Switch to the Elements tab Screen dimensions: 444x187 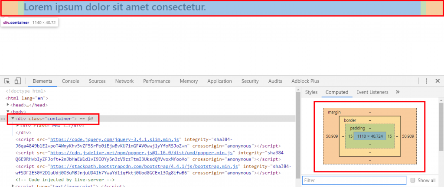(x=42, y=81)
